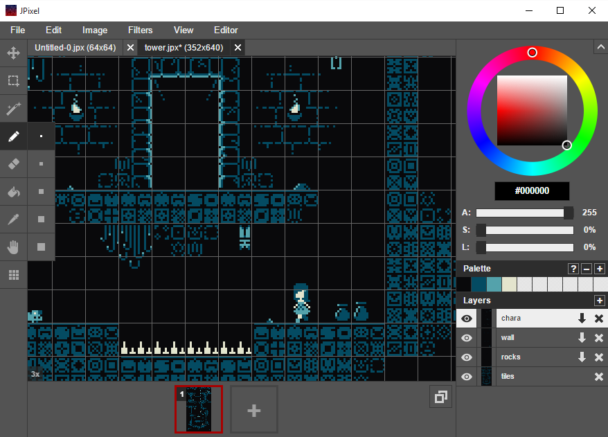This screenshot has height=437, width=608.
Task: Select the Eyedropper color picker tool
Action: point(13,219)
